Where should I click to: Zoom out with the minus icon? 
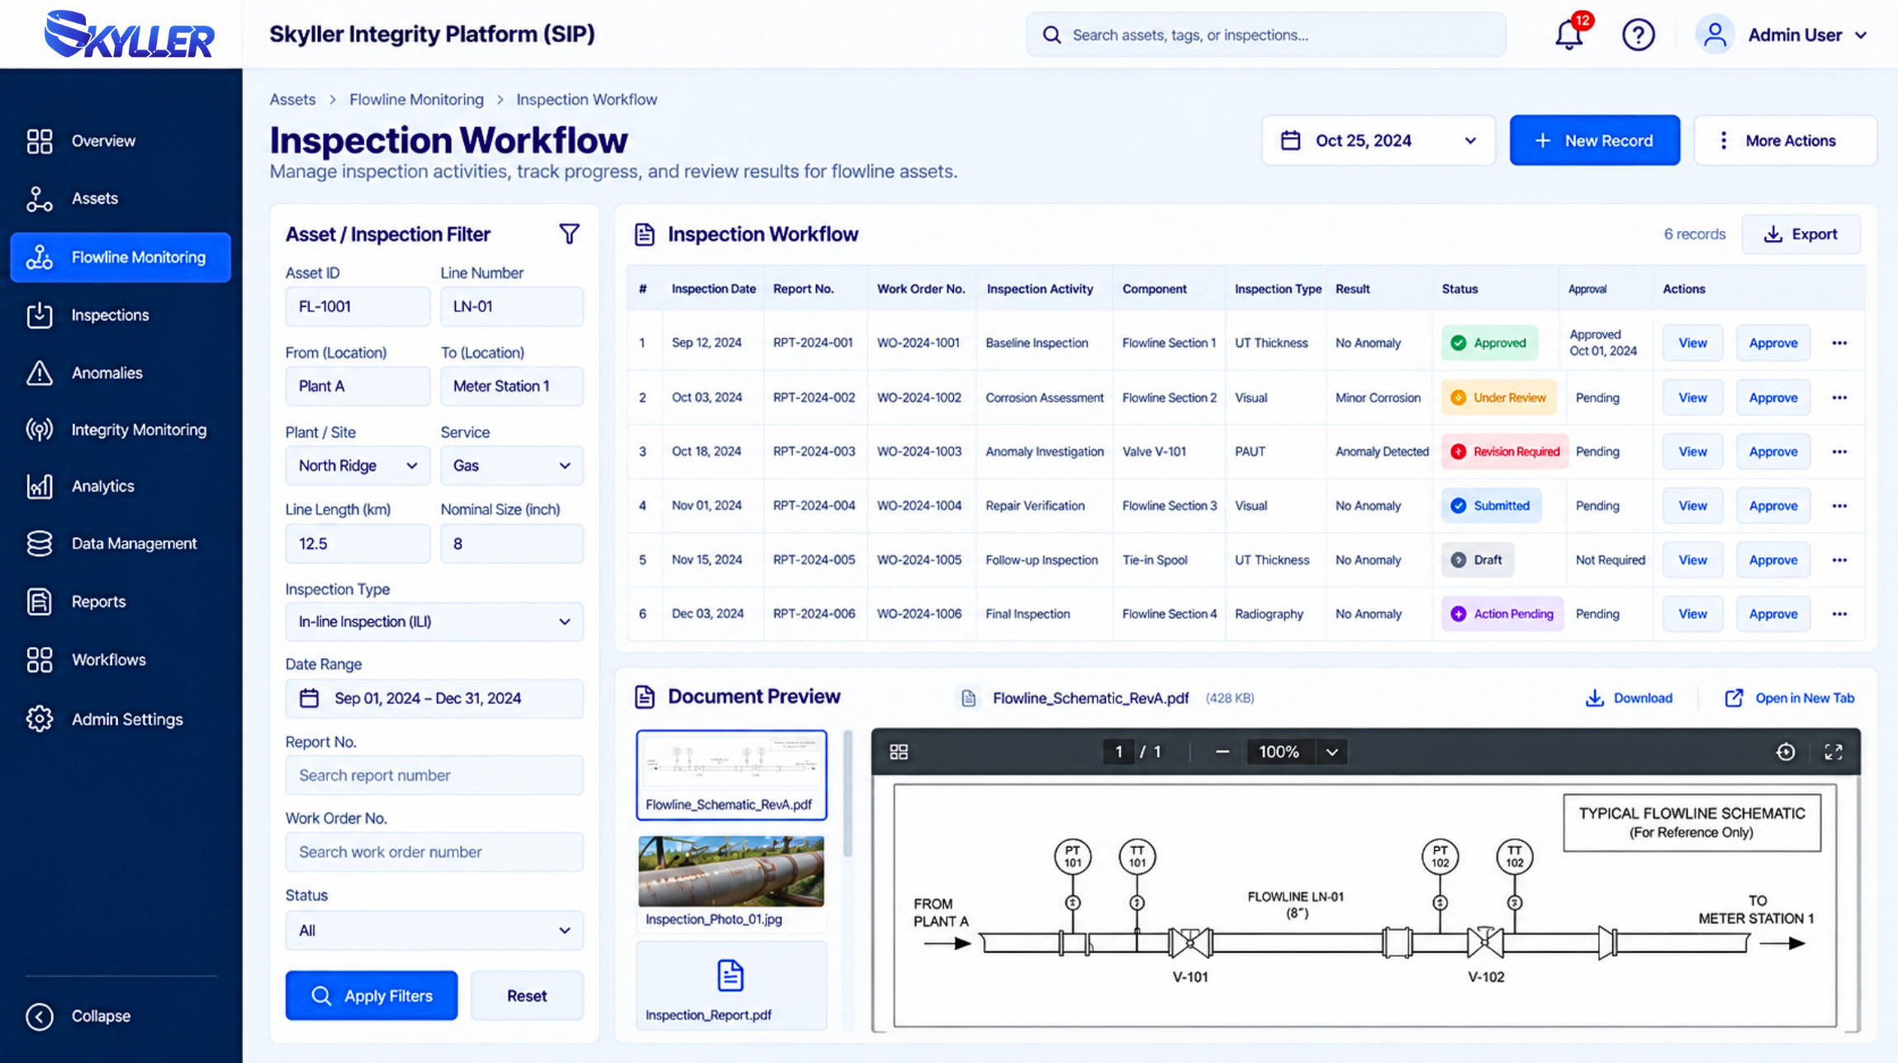1222,752
